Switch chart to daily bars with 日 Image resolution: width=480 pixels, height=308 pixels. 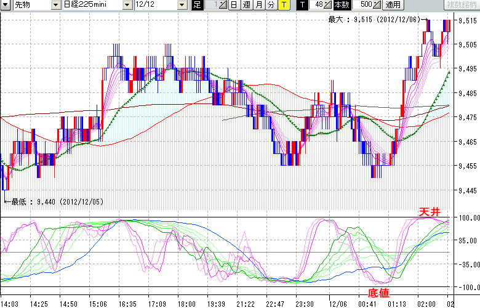234,5
